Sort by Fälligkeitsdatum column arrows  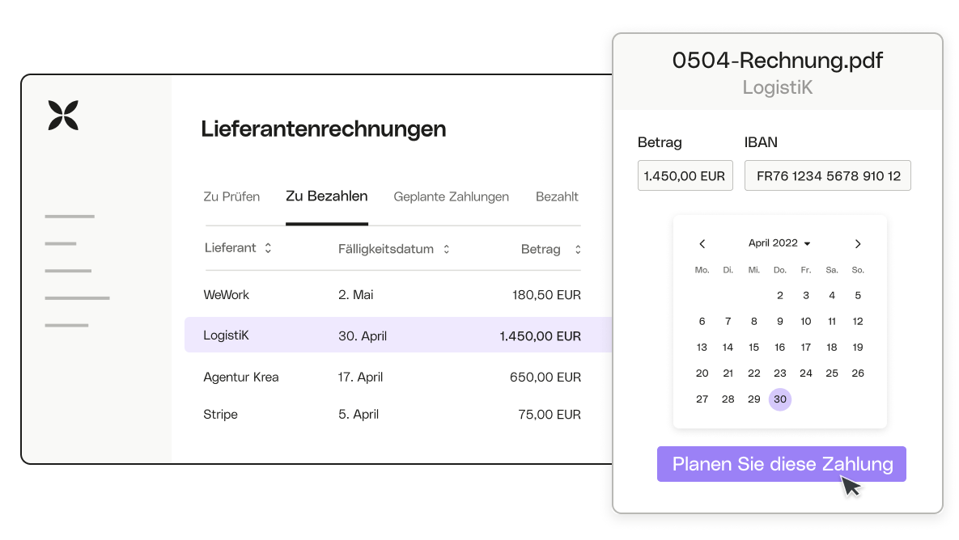click(x=446, y=250)
